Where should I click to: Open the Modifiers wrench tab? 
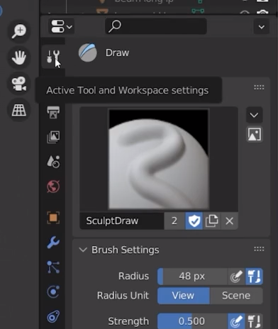coord(53,242)
